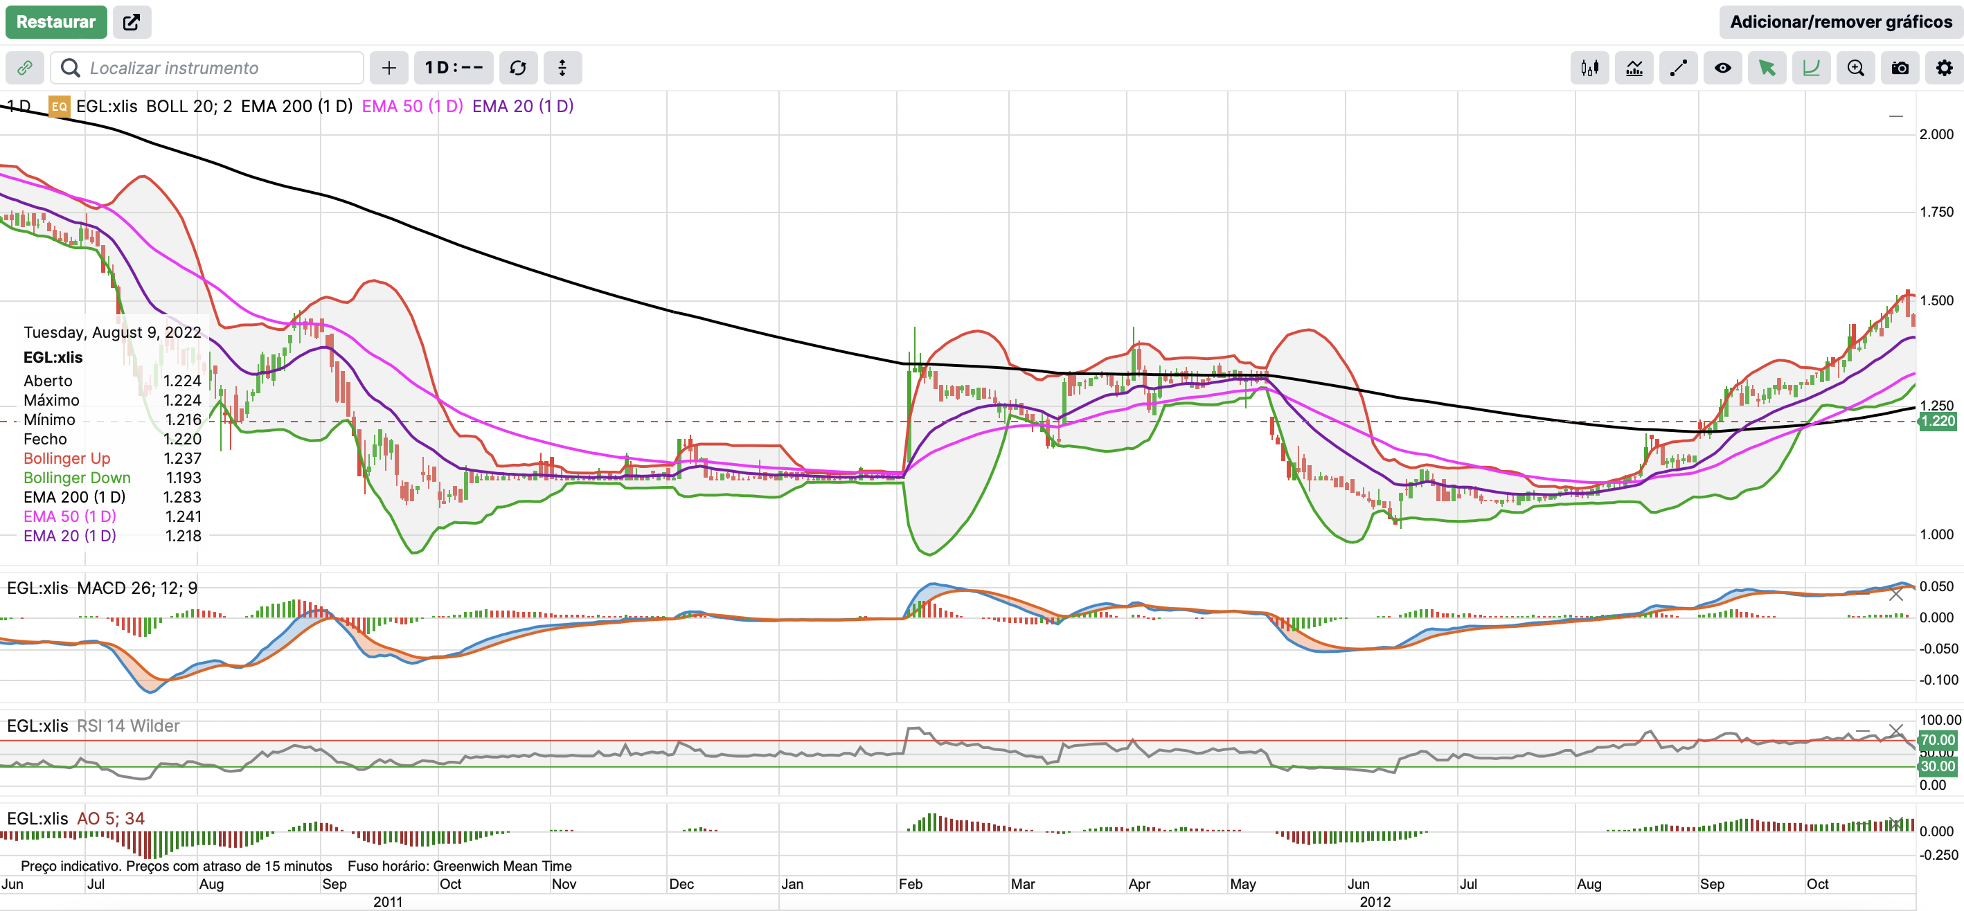The image size is (1964, 911).
Task: Close the RSI 14 Wilder panel
Action: 1895,730
